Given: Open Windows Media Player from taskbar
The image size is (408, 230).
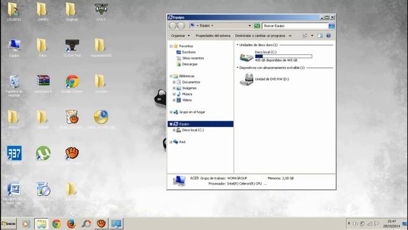Looking at the screenshot, I should [26, 224].
